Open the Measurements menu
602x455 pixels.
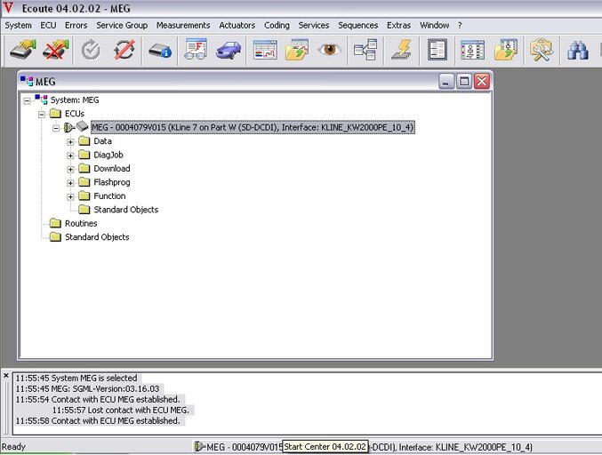183,25
